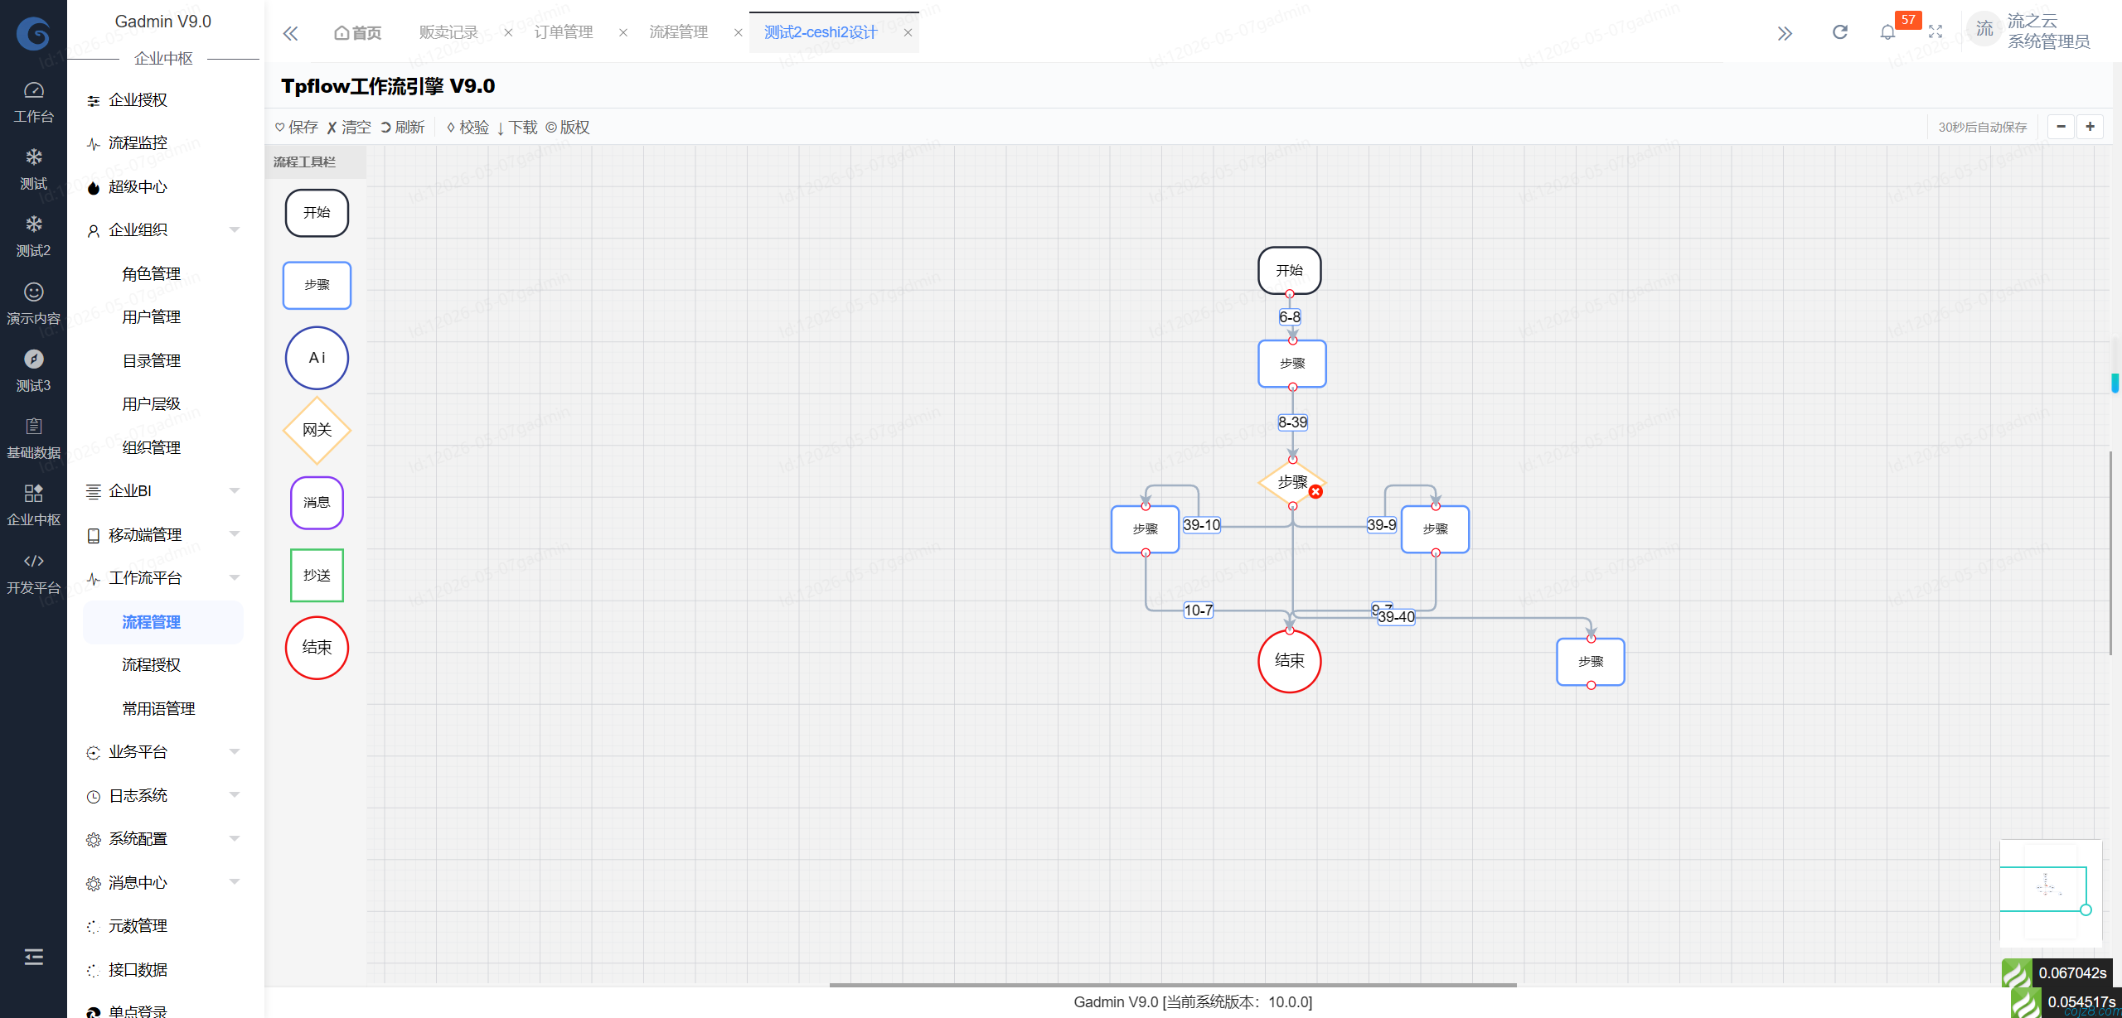Image resolution: width=2122 pixels, height=1018 pixels.
Task: Open notifications bell with 57 badge
Action: coord(1888,32)
